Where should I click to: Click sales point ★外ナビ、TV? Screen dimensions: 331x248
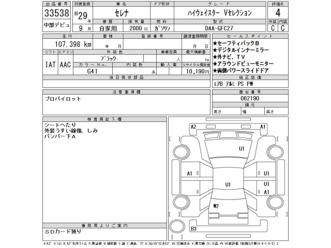coord(229,57)
